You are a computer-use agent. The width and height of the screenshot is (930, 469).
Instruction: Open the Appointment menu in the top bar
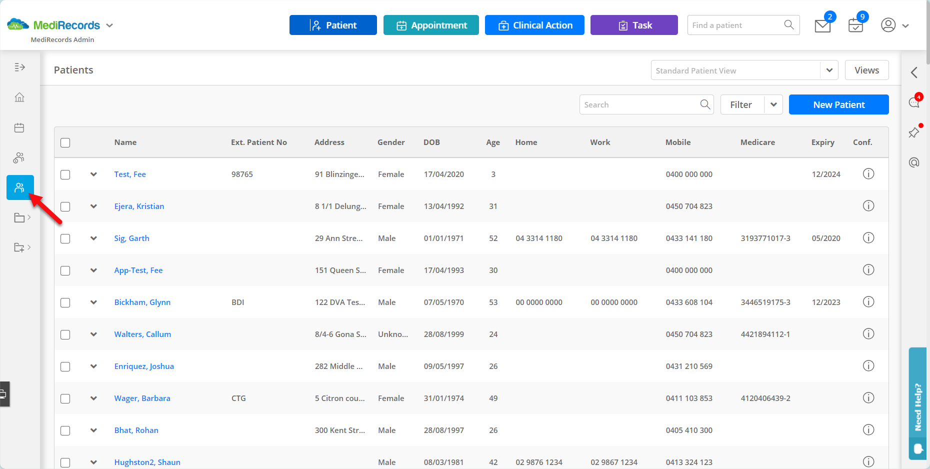pyautogui.click(x=431, y=25)
